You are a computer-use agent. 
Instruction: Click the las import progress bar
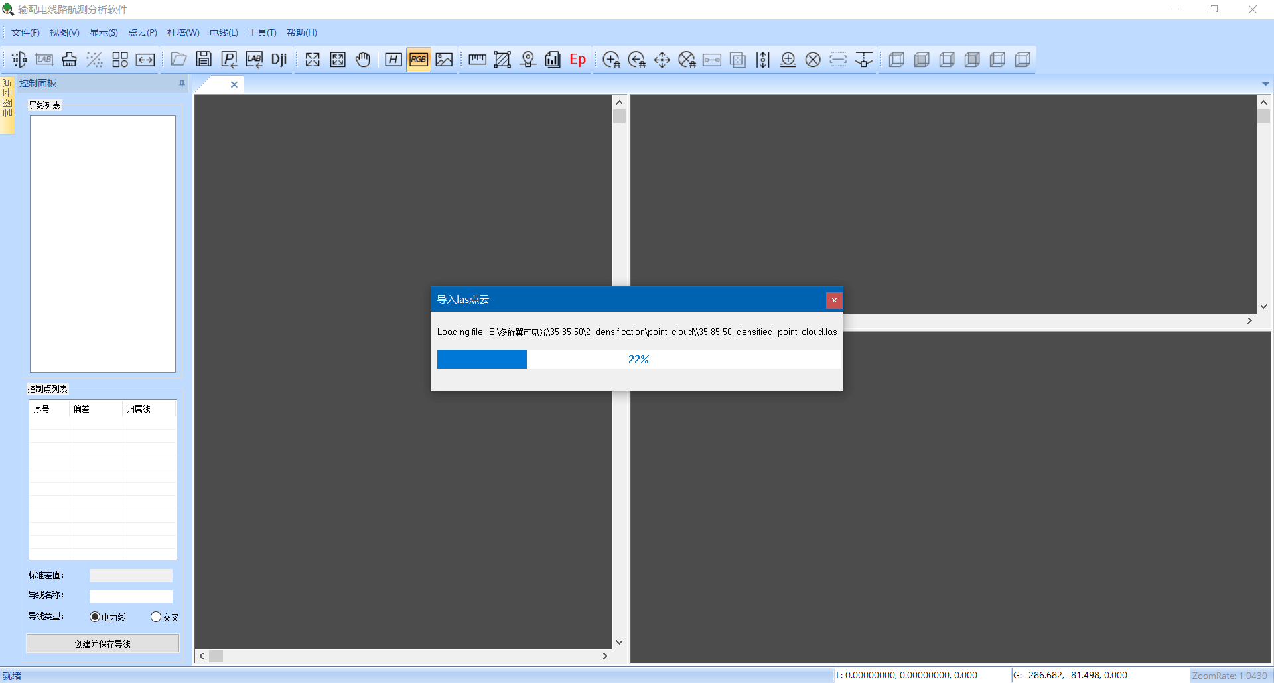tap(638, 359)
